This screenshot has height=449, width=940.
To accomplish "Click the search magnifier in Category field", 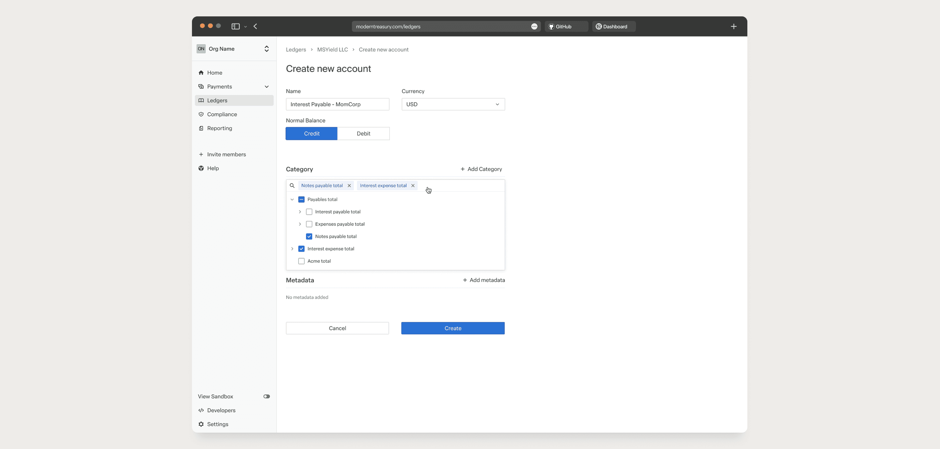I will click(x=292, y=186).
